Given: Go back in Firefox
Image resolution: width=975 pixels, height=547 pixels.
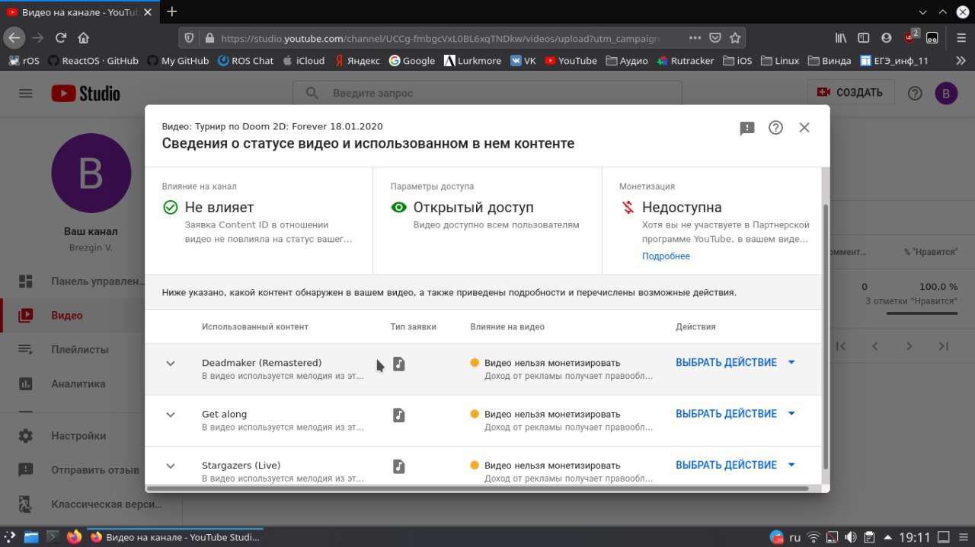Looking at the screenshot, I should [x=14, y=37].
